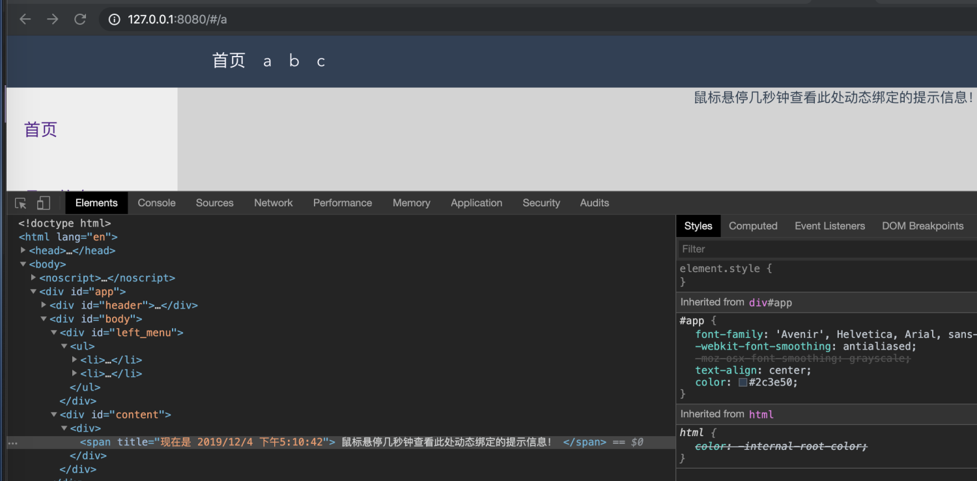This screenshot has height=481, width=977.
Task: Toggle the device toolbar icon
Action: click(43, 203)
